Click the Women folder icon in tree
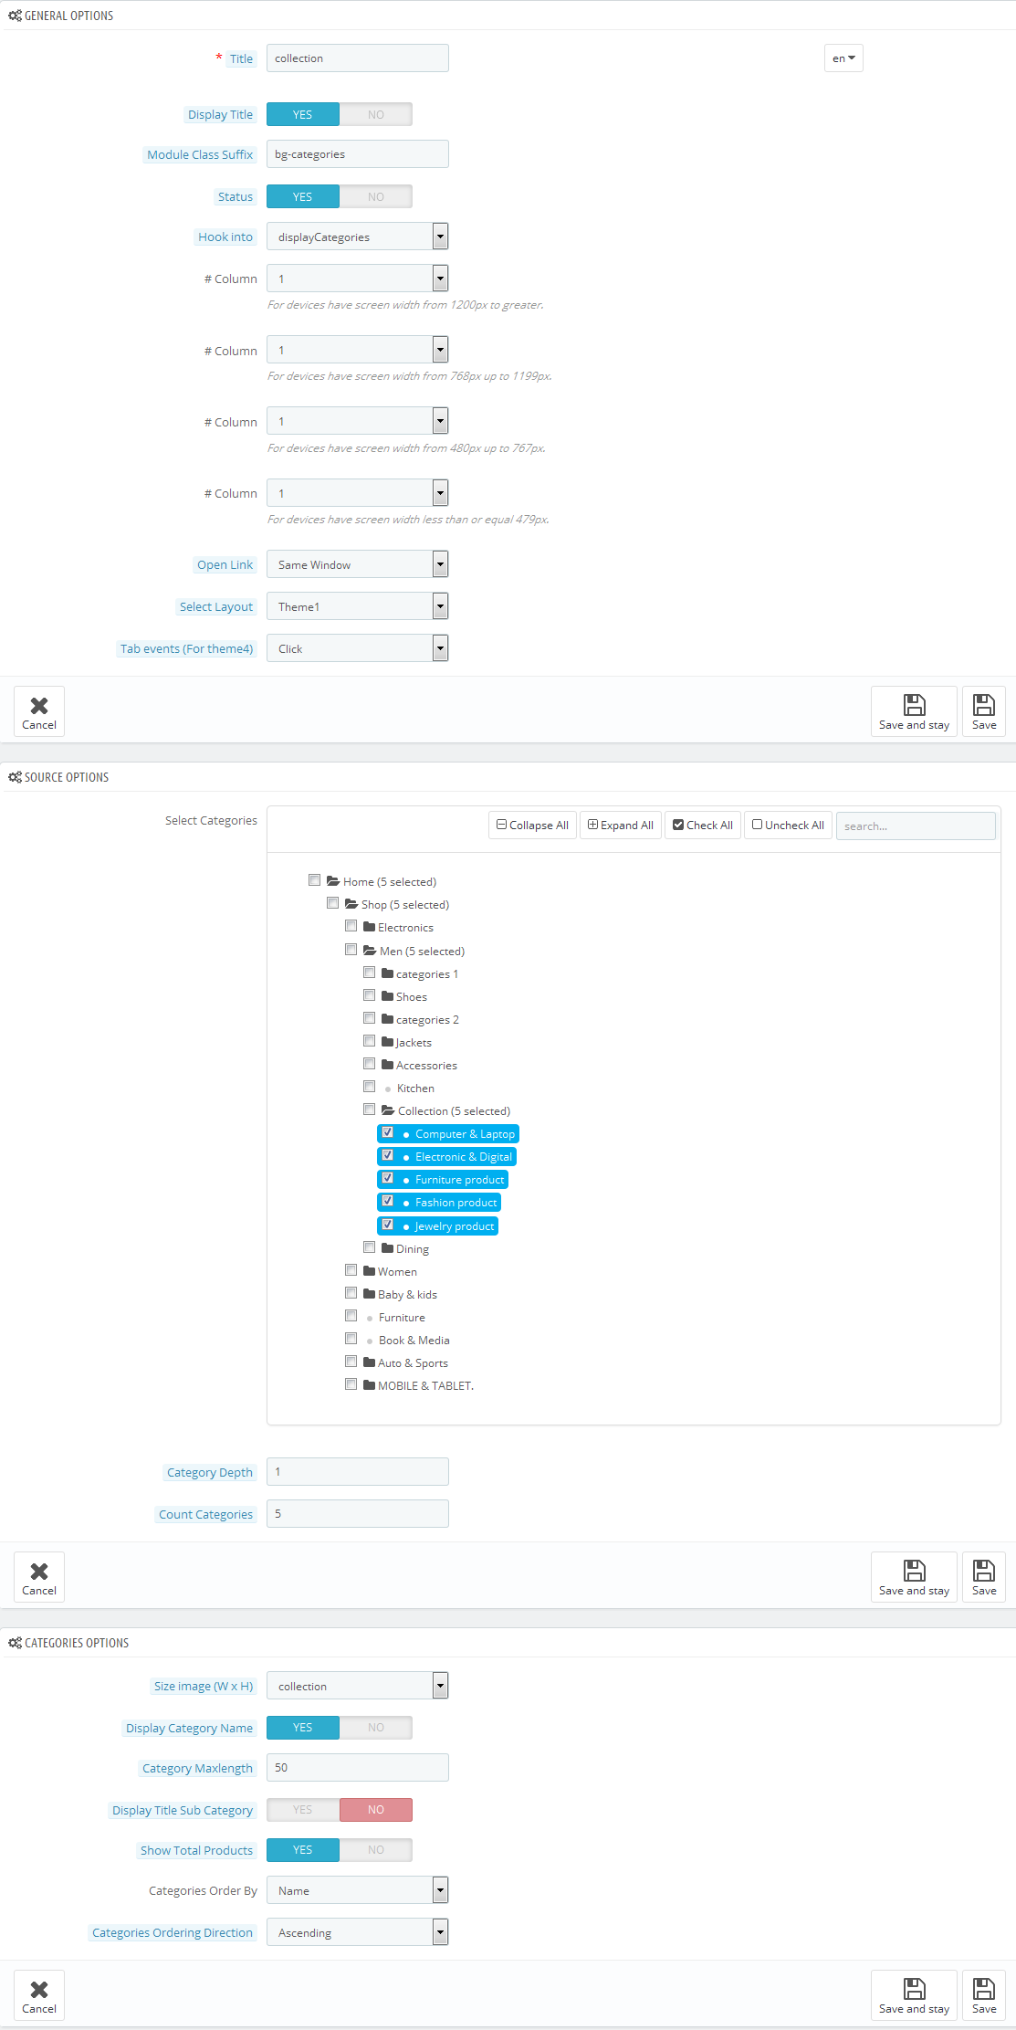 370,1271
